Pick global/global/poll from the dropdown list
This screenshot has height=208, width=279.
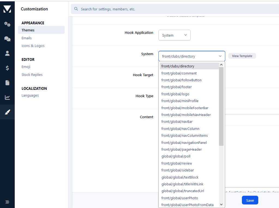[x=176, y=156]
